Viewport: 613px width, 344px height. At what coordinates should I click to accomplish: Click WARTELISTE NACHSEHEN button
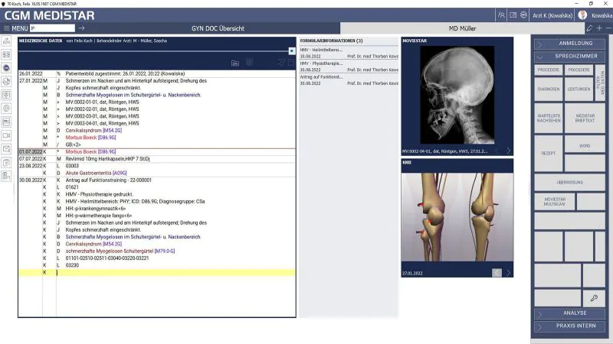549,118
